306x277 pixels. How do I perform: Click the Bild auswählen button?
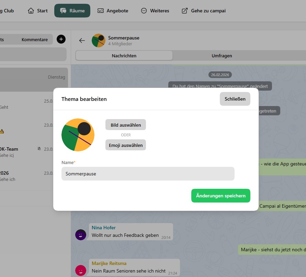pyautogui.click(x=126, y=125)
